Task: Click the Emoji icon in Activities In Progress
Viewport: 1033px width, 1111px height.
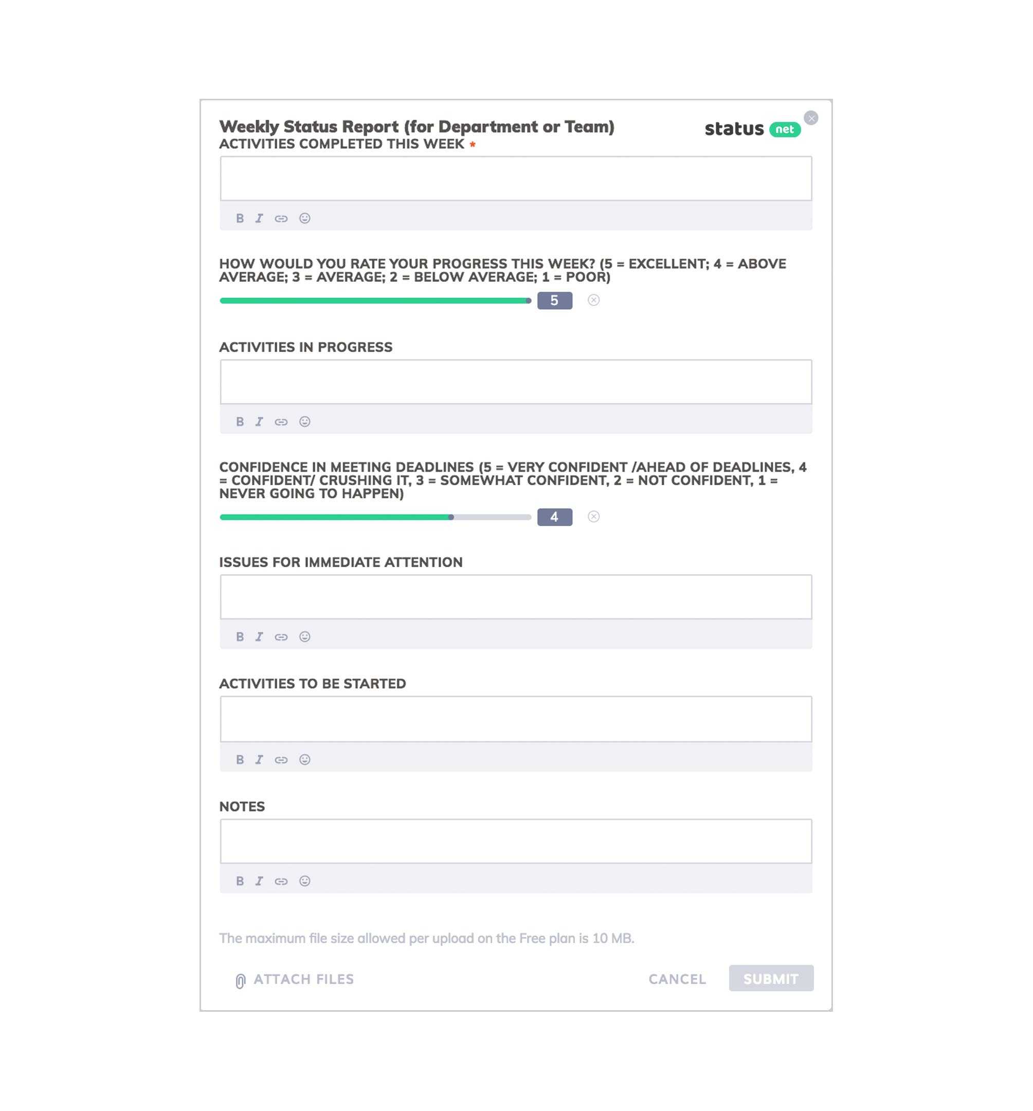Action: (304, 421)
